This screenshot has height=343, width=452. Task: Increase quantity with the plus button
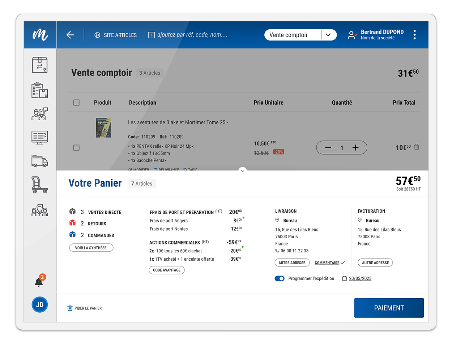coord(355,148)
